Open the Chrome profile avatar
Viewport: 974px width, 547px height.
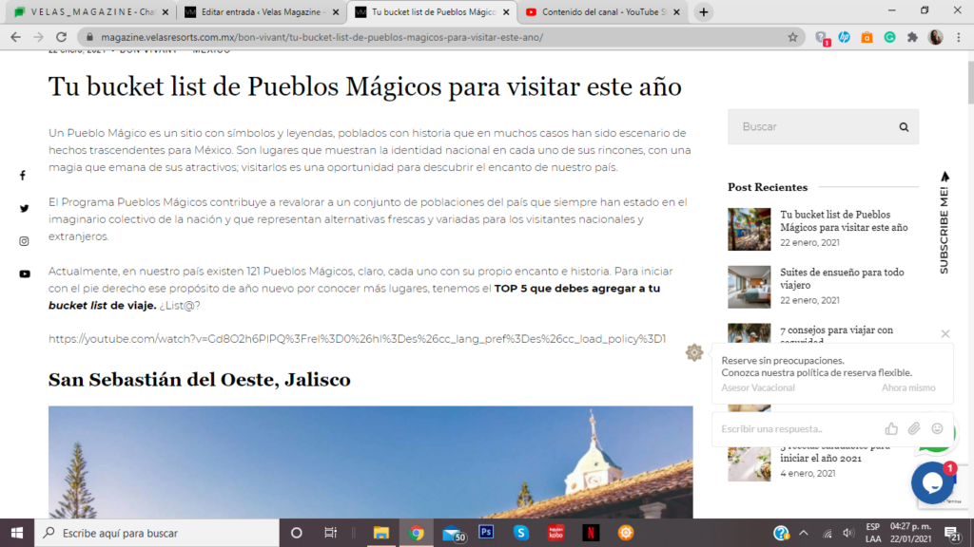(x=936, y=37)
